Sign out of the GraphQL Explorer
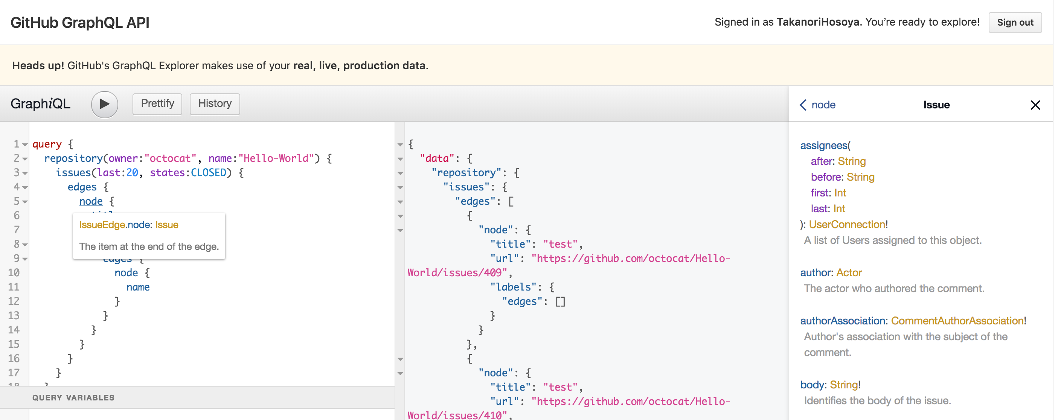1064x420 pixels. point(1015,22)
